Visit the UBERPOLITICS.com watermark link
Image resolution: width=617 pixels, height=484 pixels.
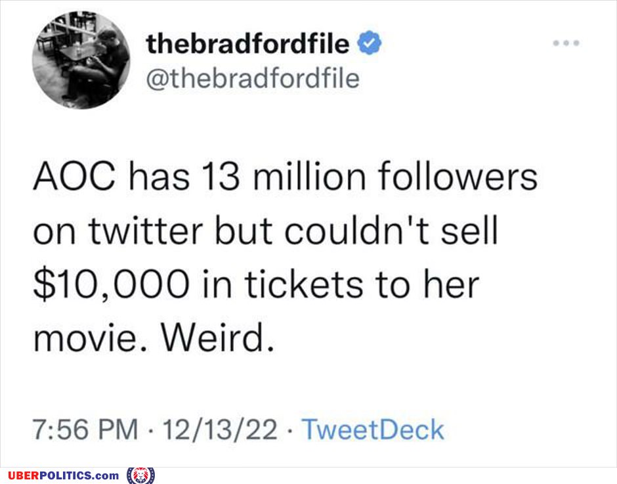point(64,475)
